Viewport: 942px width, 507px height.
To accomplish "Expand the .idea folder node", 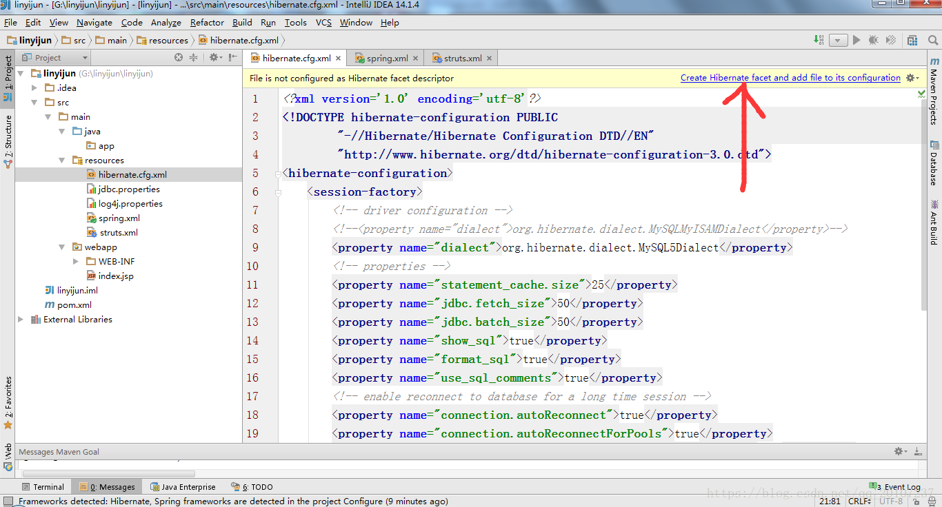I will (x=34, y=87).
